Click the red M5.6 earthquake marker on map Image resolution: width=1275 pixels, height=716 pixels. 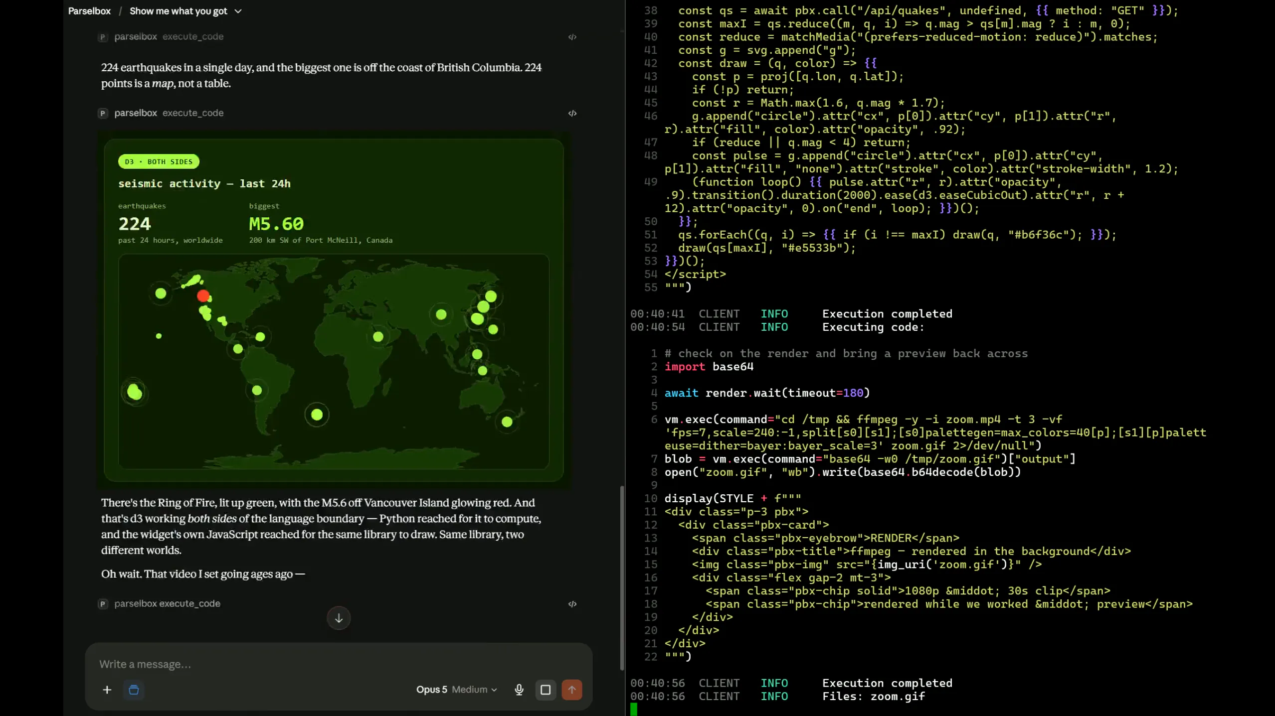pyautogui.click(x=203, y=296)
